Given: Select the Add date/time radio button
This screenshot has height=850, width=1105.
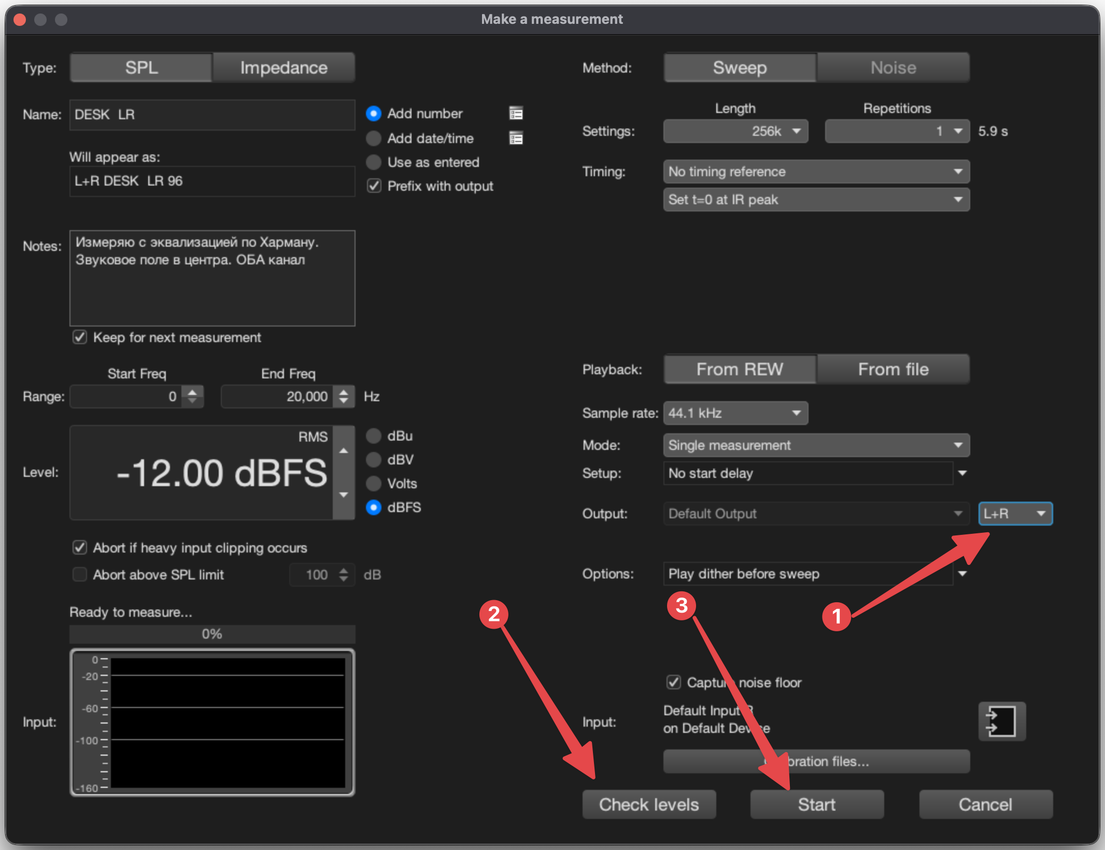Looking at the screenshot, I should (373, 138).
